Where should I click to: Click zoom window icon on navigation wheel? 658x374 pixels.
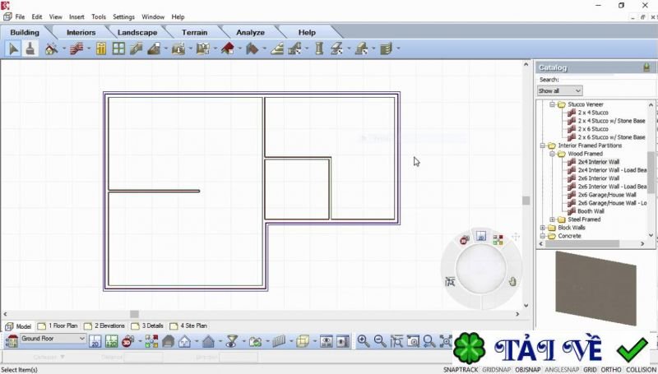point(450,282)
